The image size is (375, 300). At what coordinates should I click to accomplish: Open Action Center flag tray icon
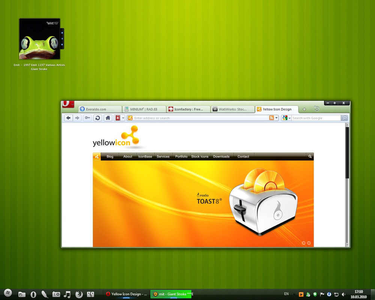click(x=322, y=294)
